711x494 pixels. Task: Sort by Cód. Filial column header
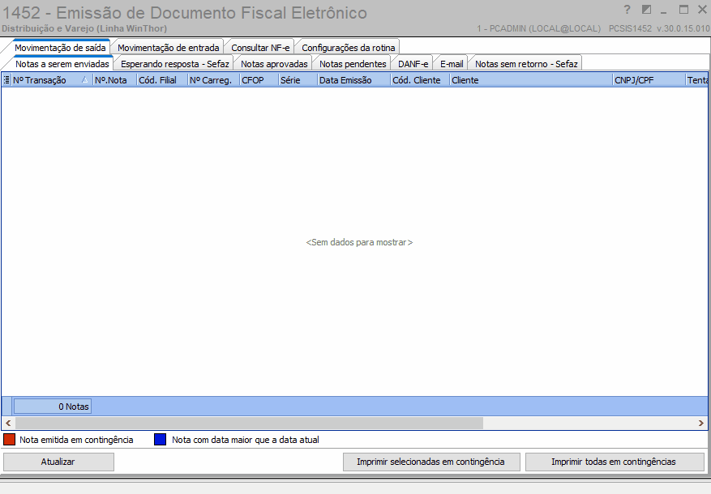[x=162, y=80]
